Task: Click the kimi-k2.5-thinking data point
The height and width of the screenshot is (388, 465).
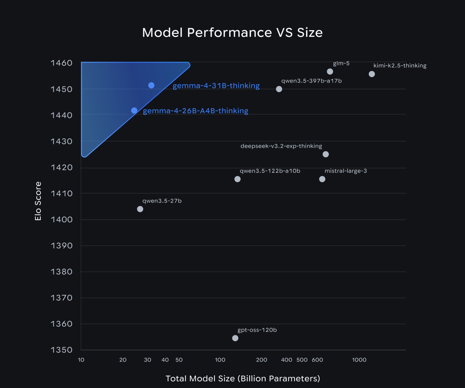Action: point(372,74)
